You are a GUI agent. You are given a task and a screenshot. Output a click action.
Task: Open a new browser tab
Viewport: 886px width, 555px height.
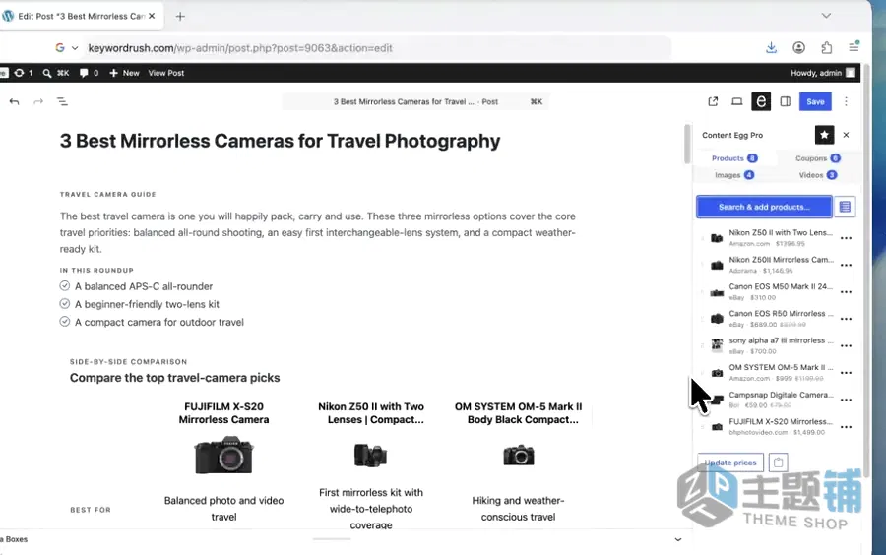click(180, 17)
